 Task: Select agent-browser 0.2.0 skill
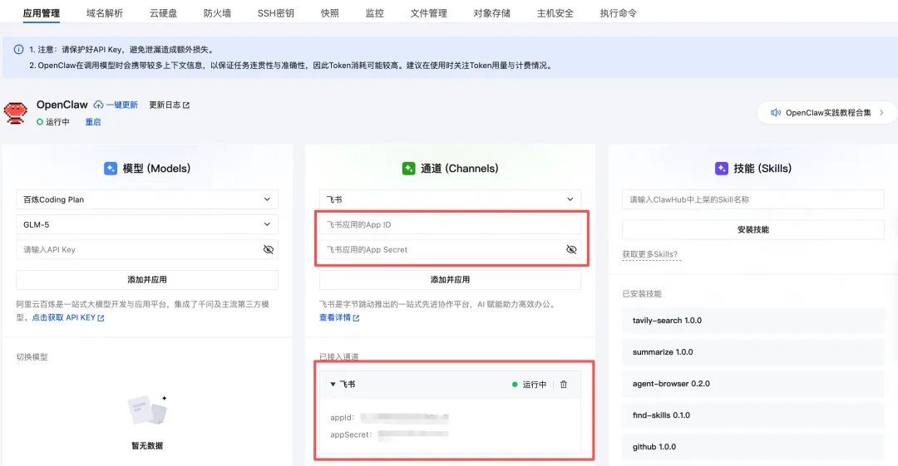(753, 384)
